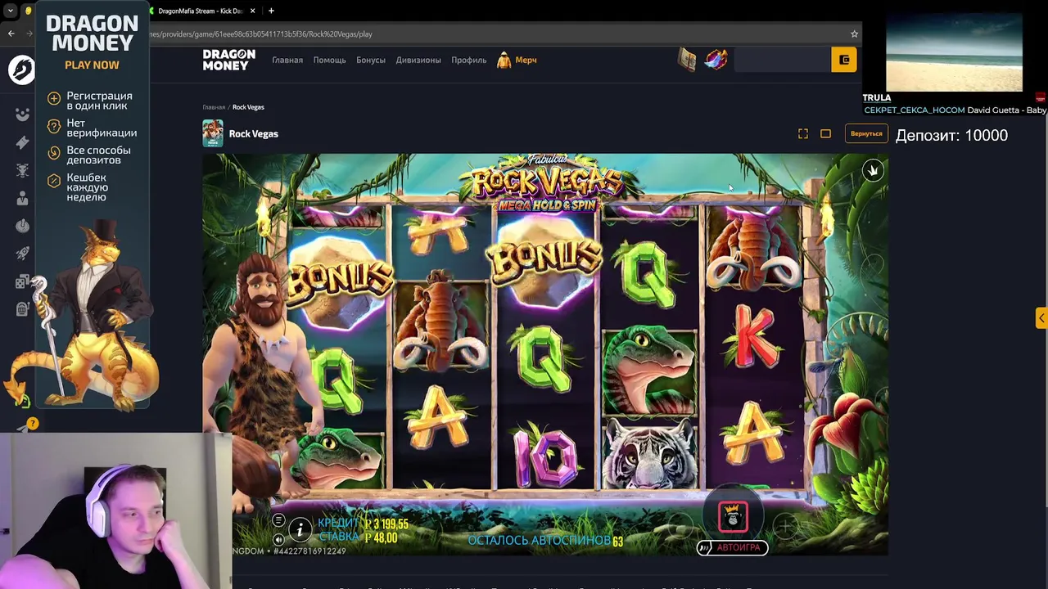Mute the slot game sound

click(278, 539)
